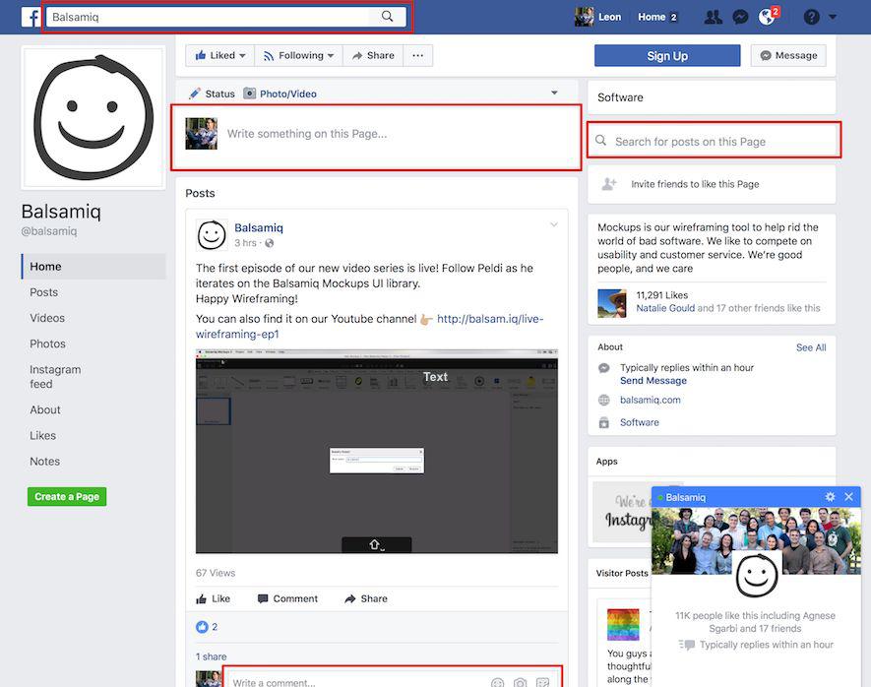Image resolution: width=871 pixels, height=687 pixels.
Task: Click the blue like reaction count icon
Action: click(202, 627)
